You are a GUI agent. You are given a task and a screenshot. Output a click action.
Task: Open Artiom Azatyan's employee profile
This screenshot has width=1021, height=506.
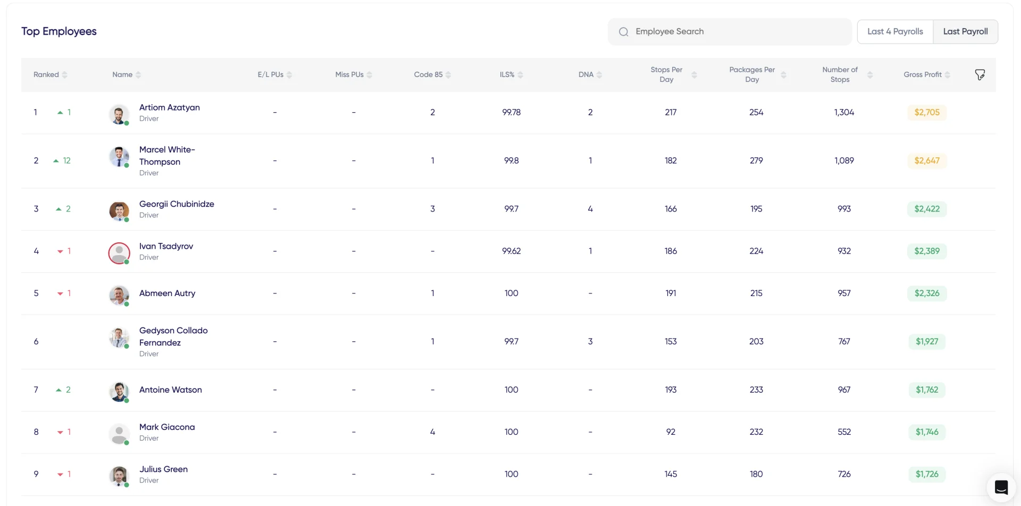(x=169, y=107)
